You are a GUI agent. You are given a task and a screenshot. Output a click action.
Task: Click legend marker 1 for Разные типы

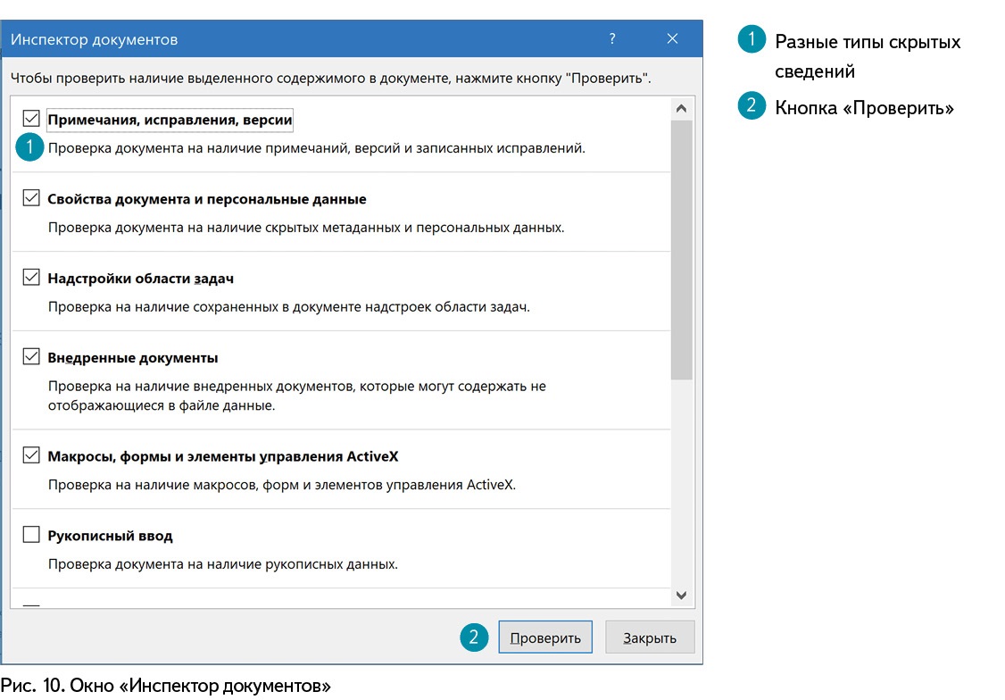pos(752,41)
